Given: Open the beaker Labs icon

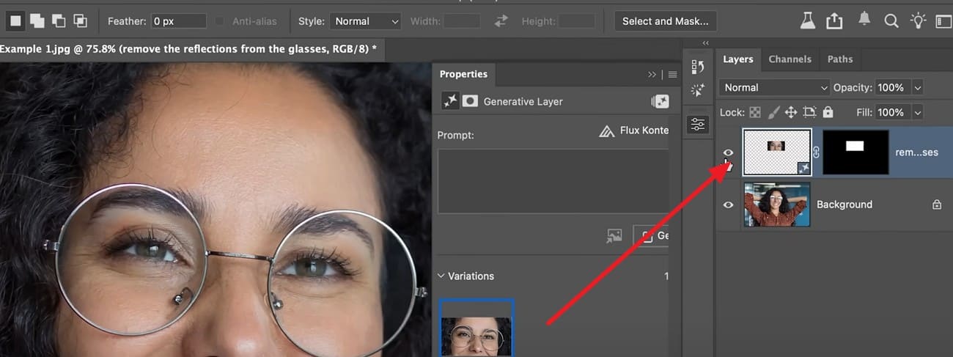Looking at the screenshot, I should point(808,21).
